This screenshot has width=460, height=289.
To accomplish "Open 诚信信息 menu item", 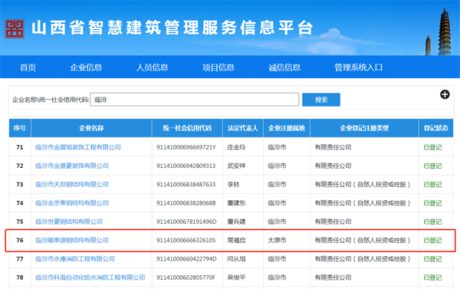I will click(x=284, y=67).
